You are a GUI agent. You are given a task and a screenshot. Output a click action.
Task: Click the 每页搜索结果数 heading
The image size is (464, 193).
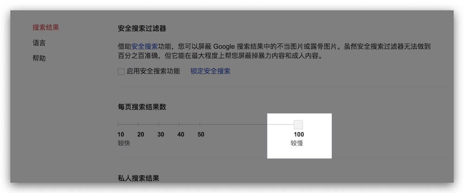point(142,107)
